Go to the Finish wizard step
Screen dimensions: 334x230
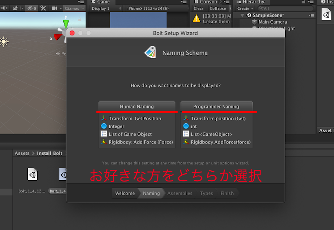227,193
